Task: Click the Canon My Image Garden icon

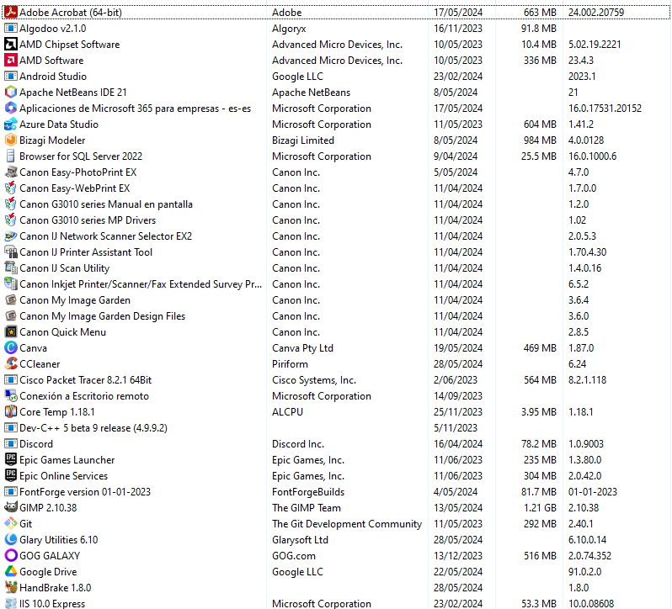Action: (11, 300)
